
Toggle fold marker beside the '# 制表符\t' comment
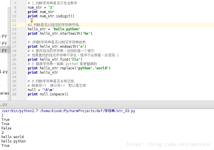(x=26, y=86)
